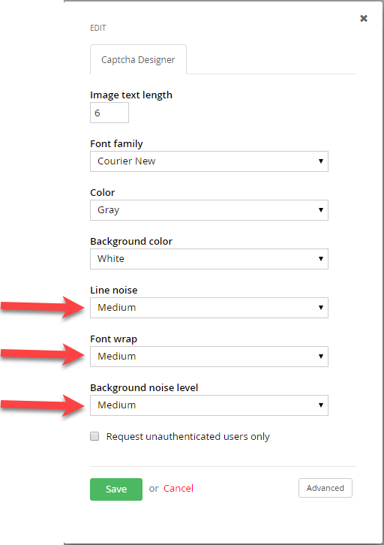The width and height of the screenshot is (384, 545).
Task: Enable the Request unauthenticated users only checkbox
Action: click(x=94, y=436)
